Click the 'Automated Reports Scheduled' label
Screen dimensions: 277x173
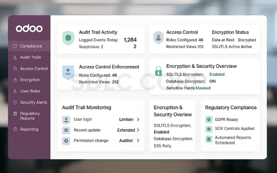tap(233, 140)
